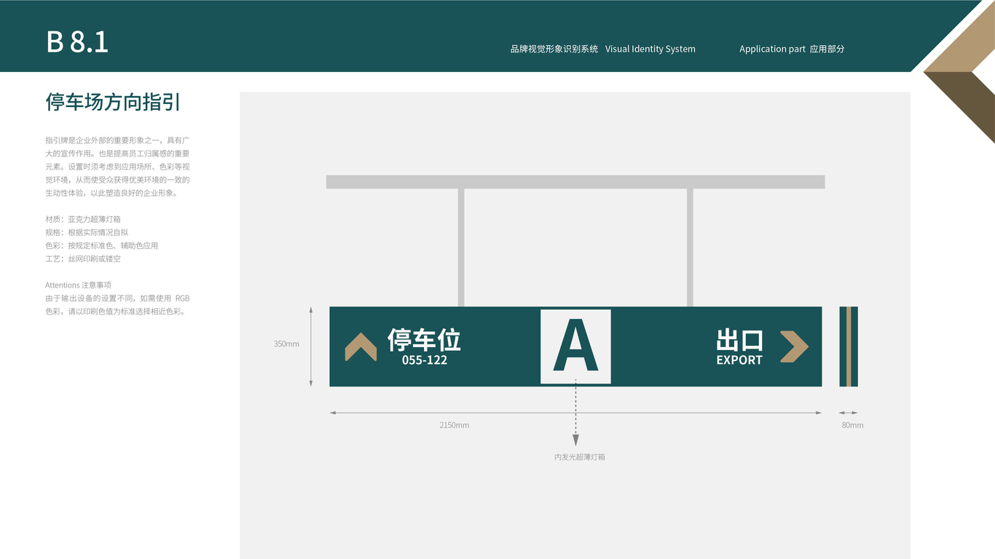Click the side-view profile of the sign
Viewport: 995px width, 559px height.
(x=849, y=346)
